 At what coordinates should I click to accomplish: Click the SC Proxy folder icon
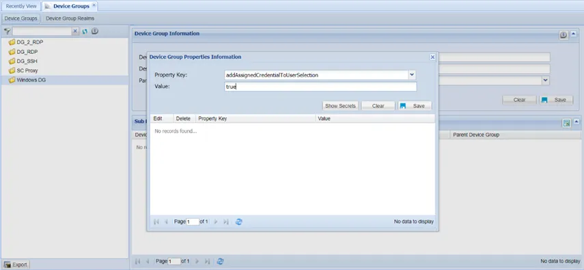pos(12,70)
